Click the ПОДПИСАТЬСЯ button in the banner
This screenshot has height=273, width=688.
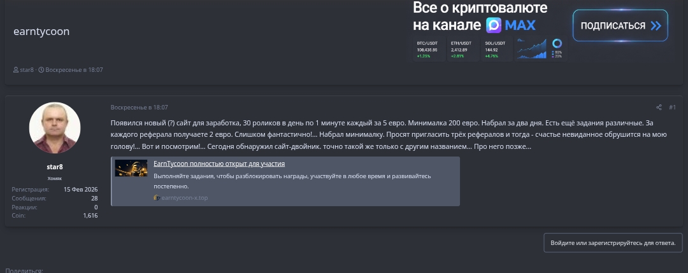point(620,25)
